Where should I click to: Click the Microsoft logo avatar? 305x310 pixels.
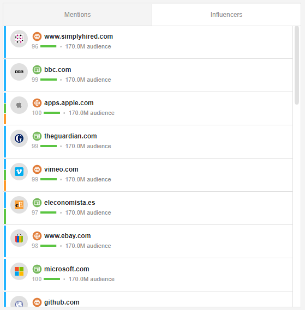[19, 271]
